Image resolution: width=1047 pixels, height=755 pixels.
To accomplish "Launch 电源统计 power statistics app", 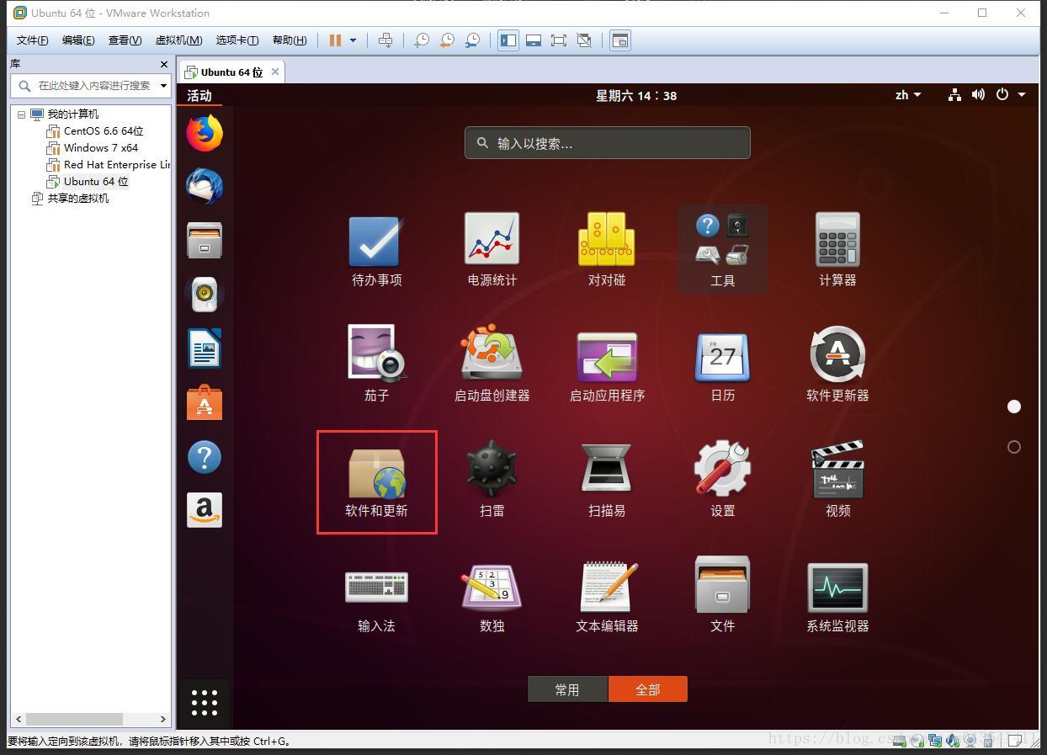I will pyautogui.click(x=492, y=251).
